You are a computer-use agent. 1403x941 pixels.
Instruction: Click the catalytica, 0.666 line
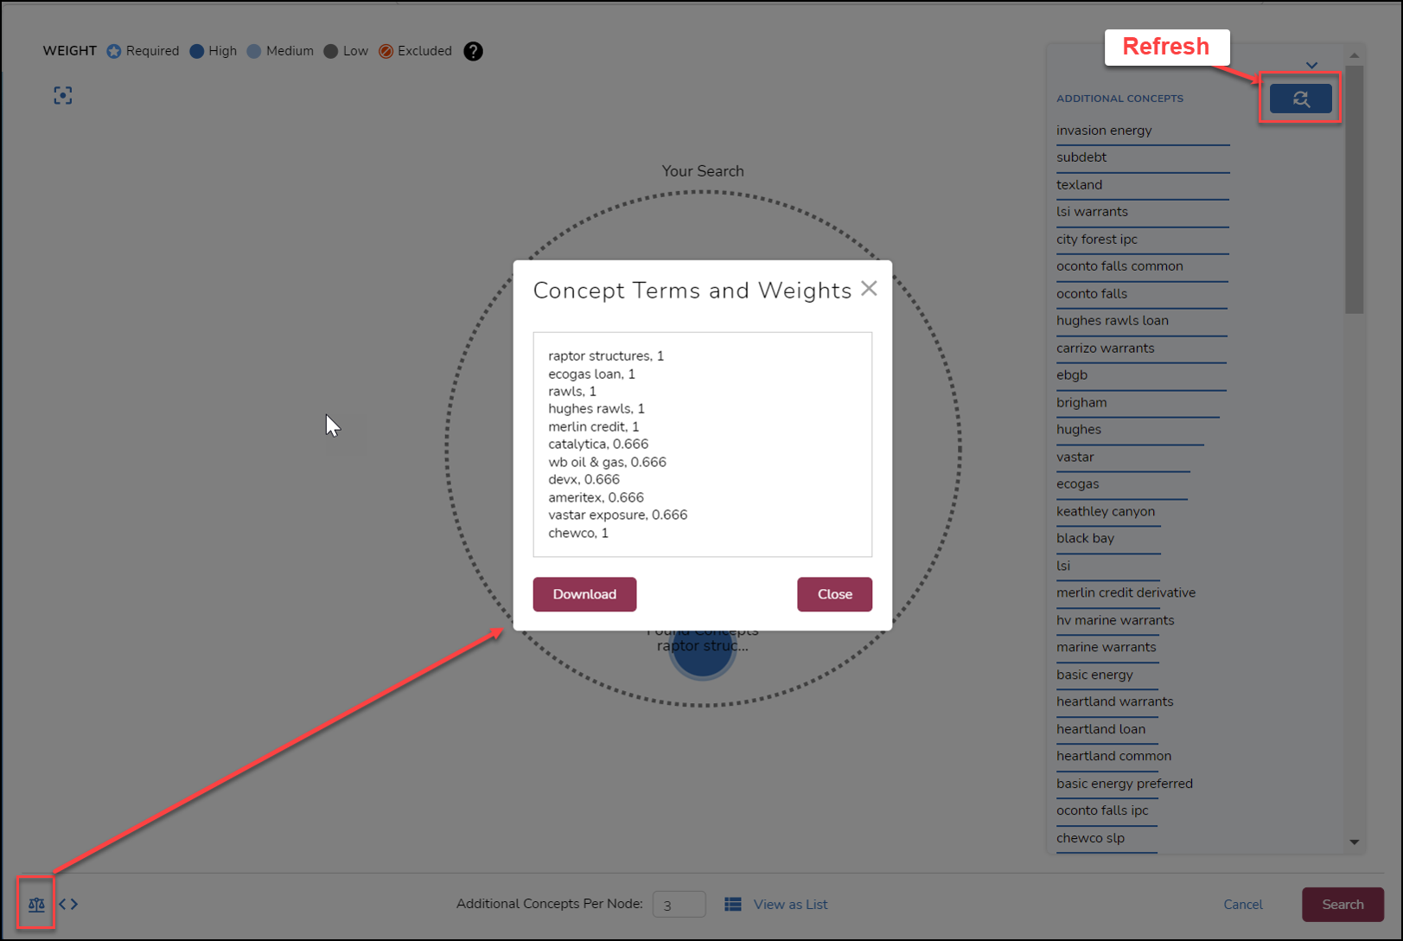tap(598, 445)
